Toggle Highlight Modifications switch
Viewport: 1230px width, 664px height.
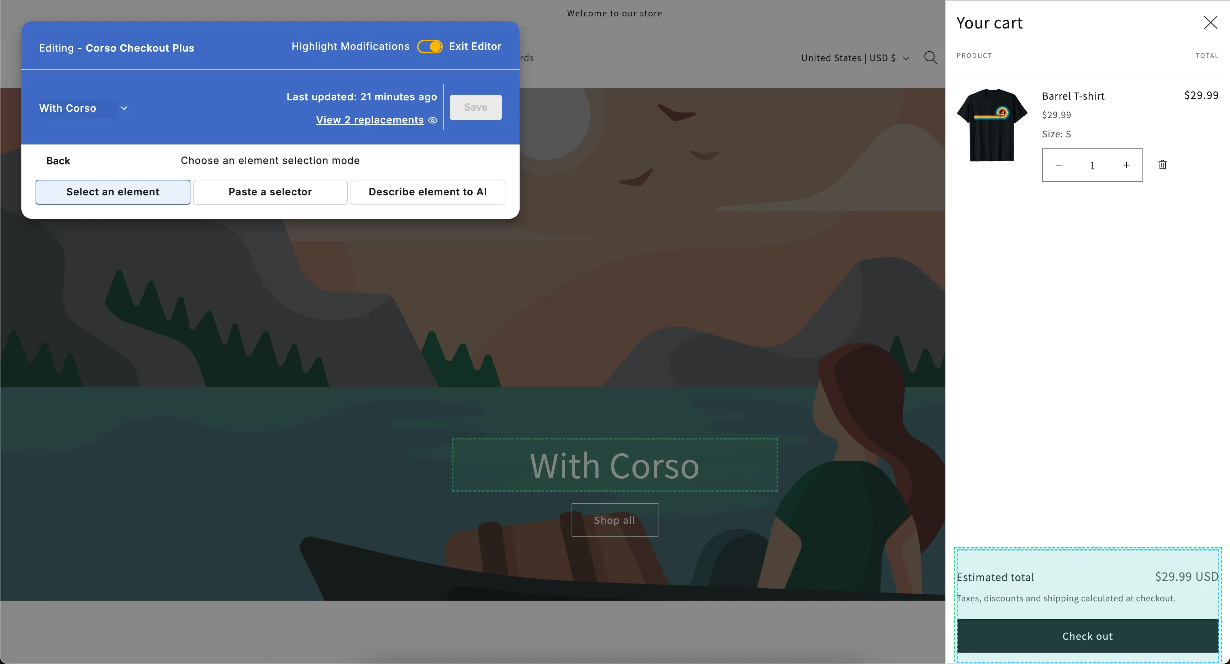(x=430, y=46)
